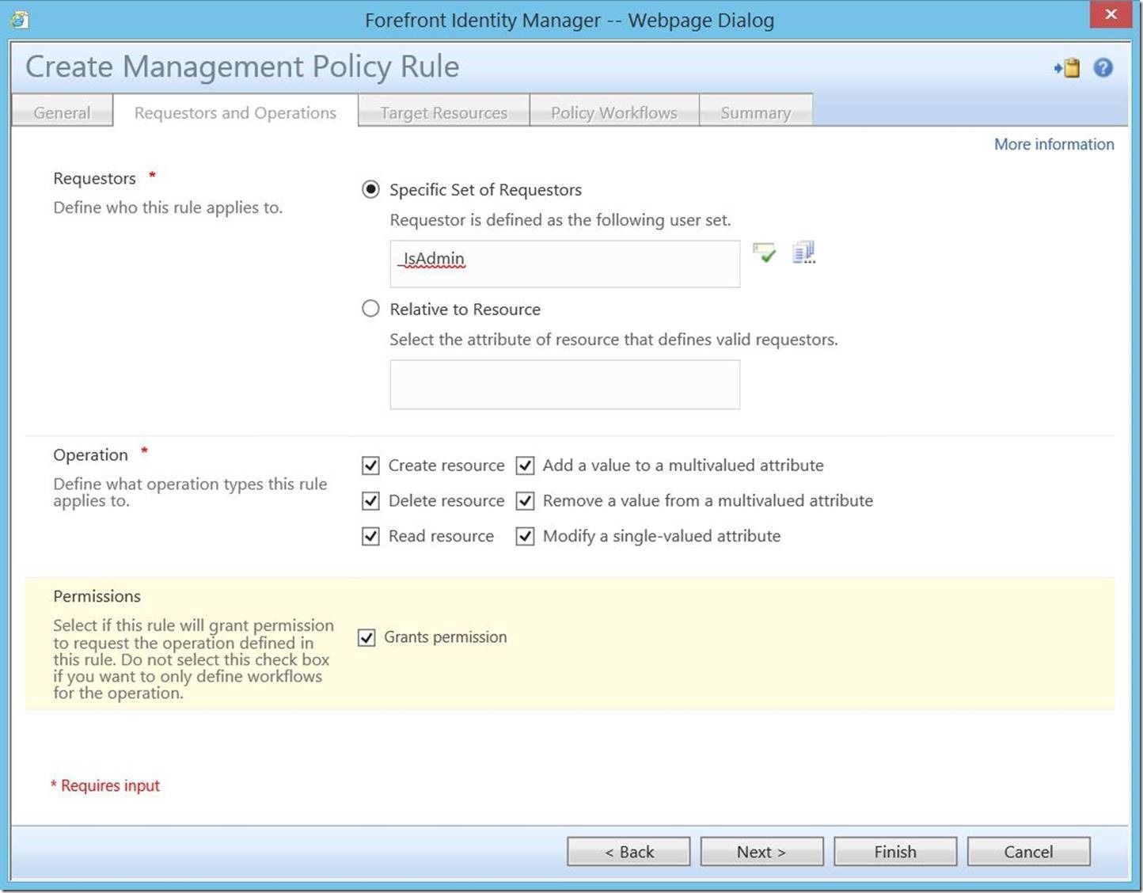Click 'Requestor is defined as the following user set.'
The width and height of the screenshot is (1143, 893).
[x=560, y=220]
